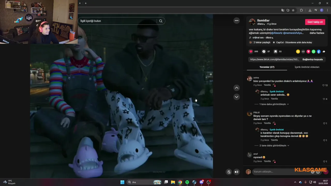
Task: Open the Windows Start menu
Action: pos(122,182)
